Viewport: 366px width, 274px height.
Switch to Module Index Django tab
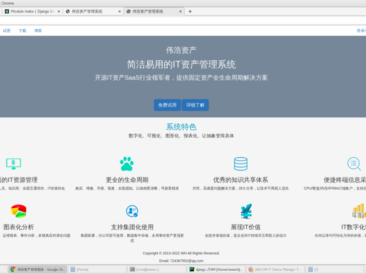tap(31, 12)
